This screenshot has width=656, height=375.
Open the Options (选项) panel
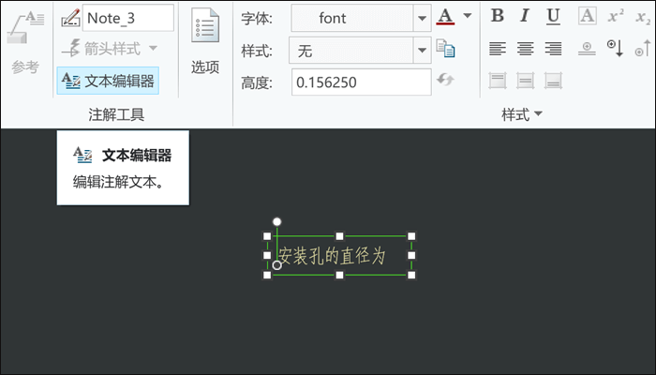tap(205, 41)
